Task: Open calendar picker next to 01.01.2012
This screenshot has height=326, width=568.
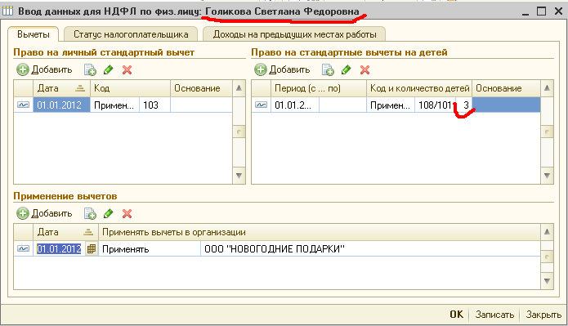Action: point(92,249)
